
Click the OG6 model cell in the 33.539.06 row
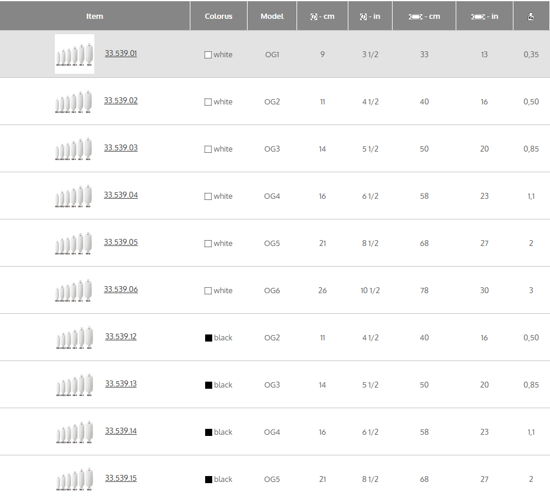click(x=272, y=290)
